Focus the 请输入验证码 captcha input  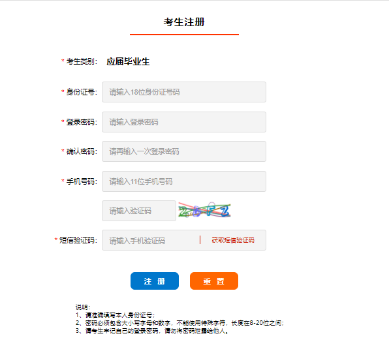pyautogui.click(x=139, y=211)
